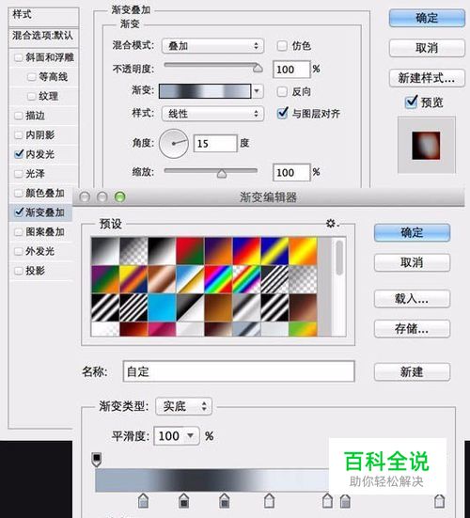The image size is (470, 518).
Task: Select the second, darkest color stop
Action: coord(183,500)
